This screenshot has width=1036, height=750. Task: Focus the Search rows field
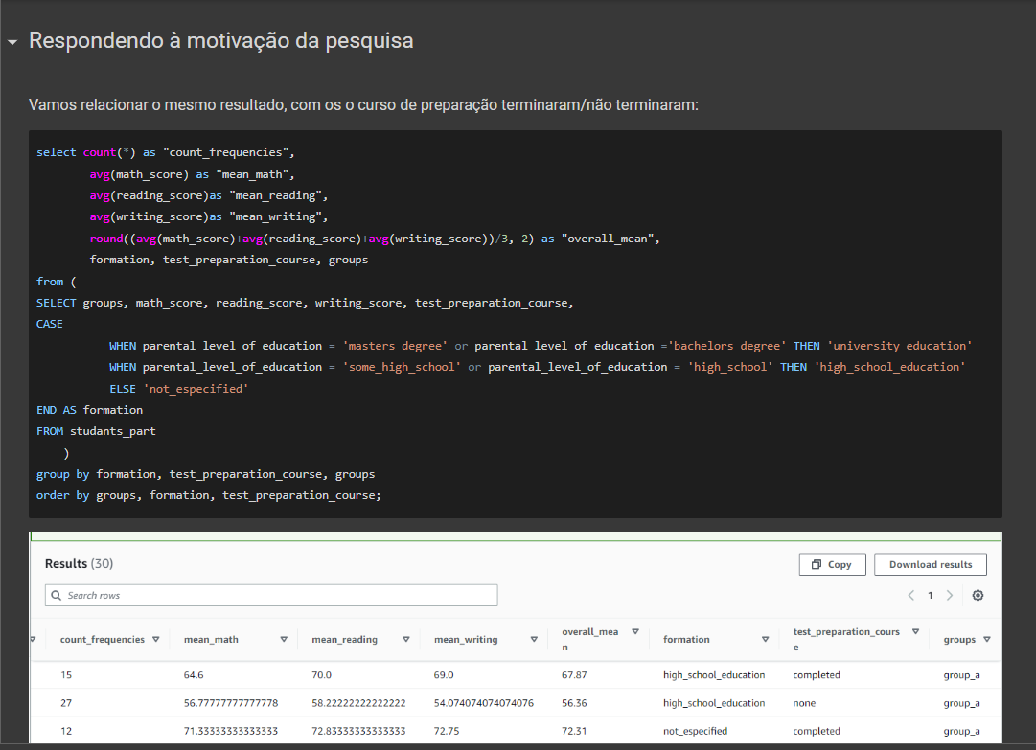(271, 595)
